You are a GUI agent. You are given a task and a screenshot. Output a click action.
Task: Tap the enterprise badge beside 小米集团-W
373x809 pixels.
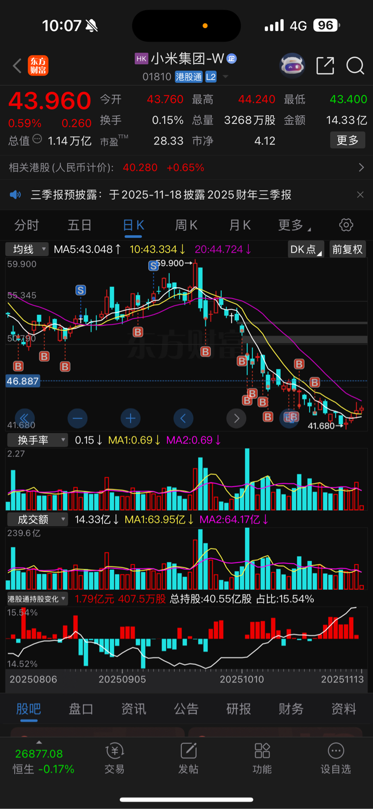click(232, 59)
